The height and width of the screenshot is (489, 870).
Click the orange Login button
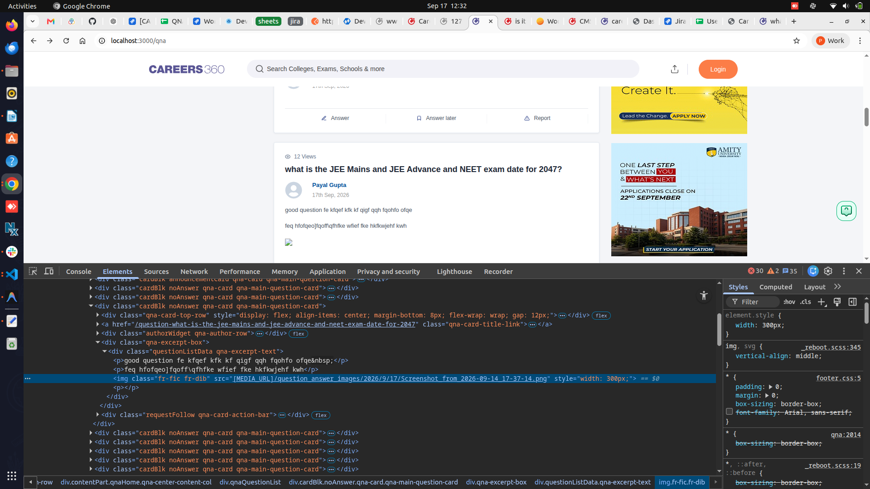(718, 69)
